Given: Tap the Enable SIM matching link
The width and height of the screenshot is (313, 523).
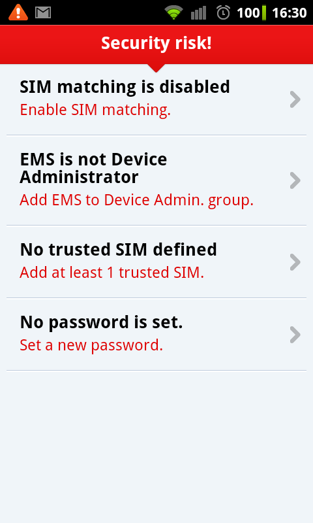Looking at the screenshot, I should pyautogui.click(x=95, y=110).
